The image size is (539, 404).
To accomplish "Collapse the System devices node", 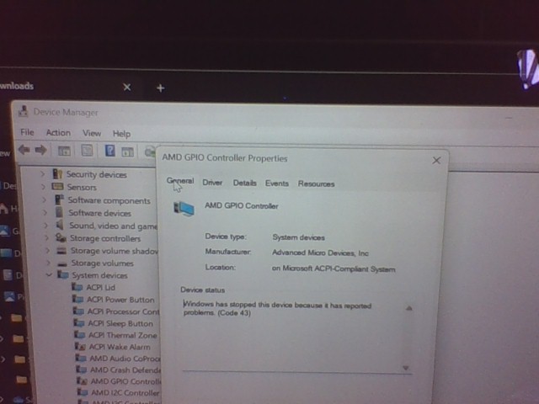I will click(x=49, y=275).
